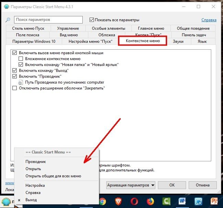223x208 pixels.
Task: Open 'Общее поведение' tab
Action: (193, 28)
